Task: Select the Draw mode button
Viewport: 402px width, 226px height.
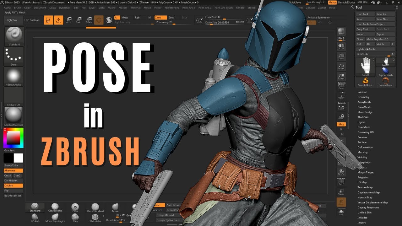Action: [58, 20]
